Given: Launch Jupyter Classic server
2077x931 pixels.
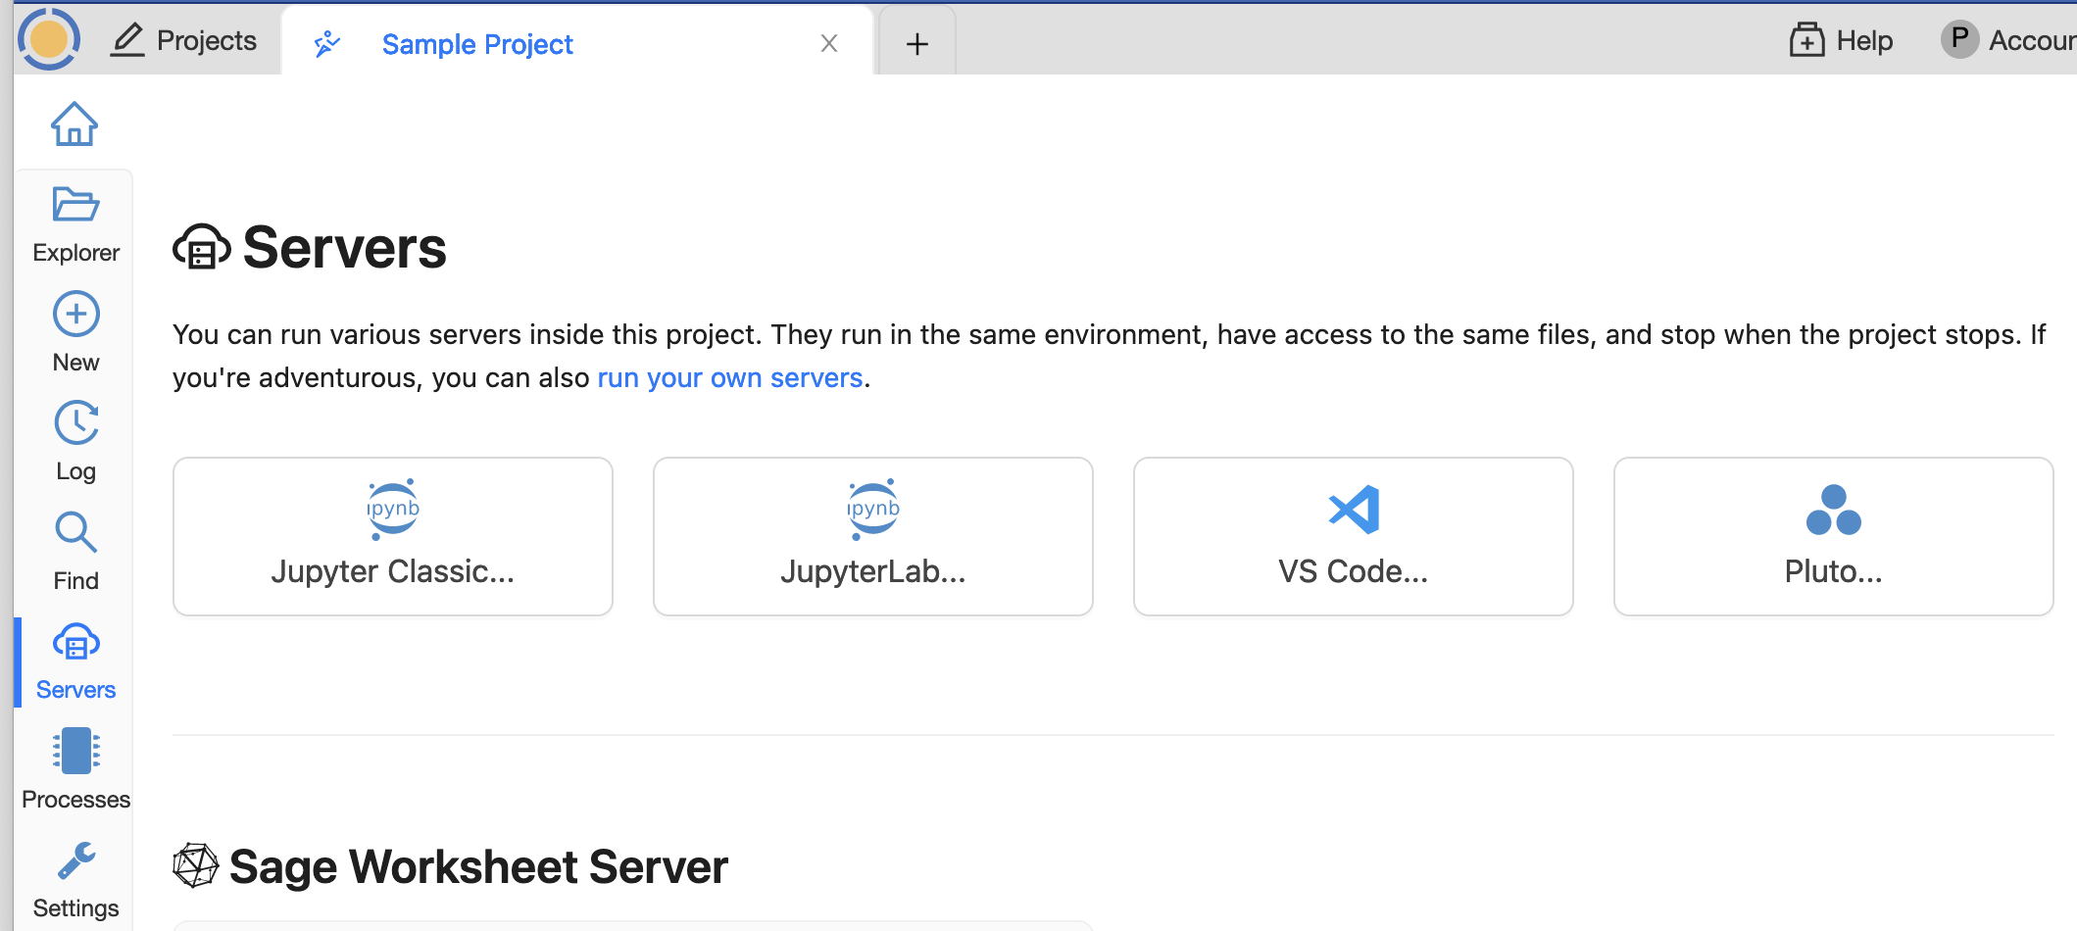Looking at the screenshot, I should (x=392, y=536).
